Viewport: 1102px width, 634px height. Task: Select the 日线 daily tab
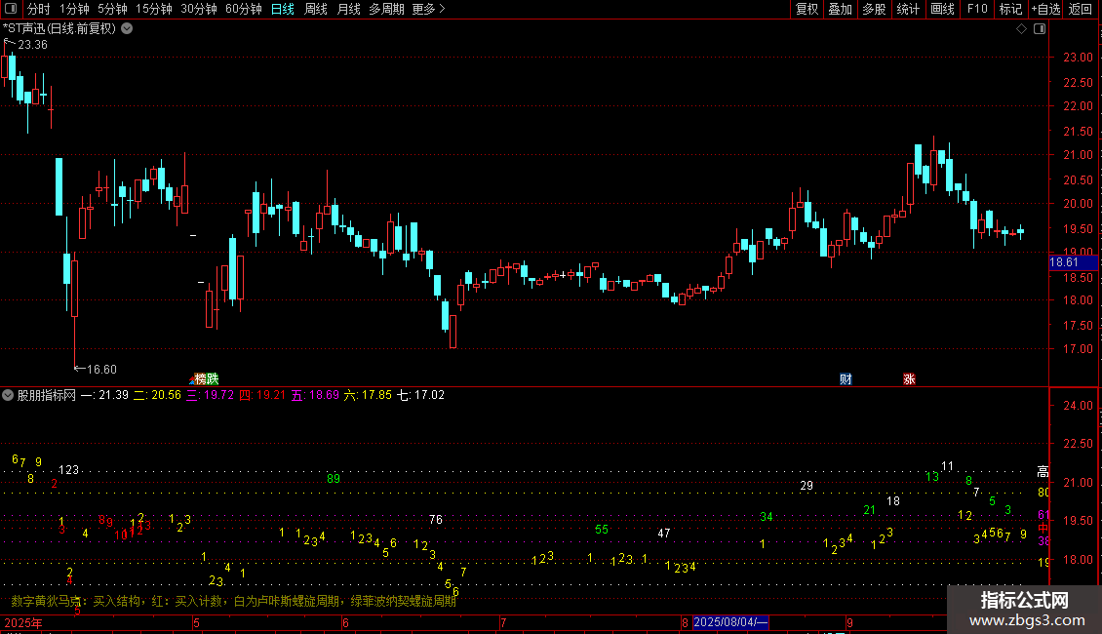283,9
